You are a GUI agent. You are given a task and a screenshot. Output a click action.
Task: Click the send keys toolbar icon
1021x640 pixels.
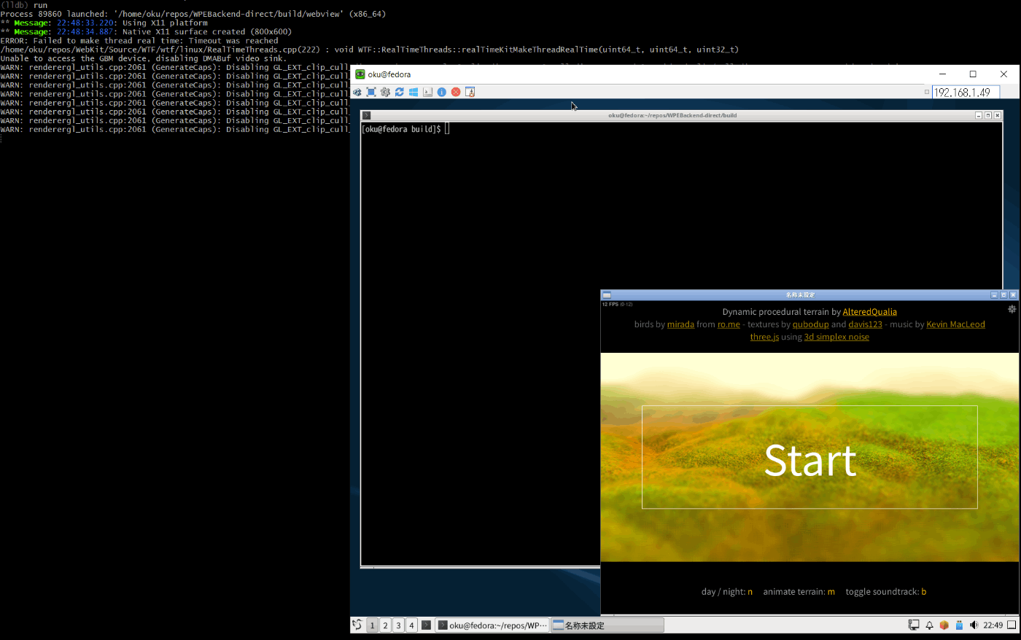[x=427, y=92]
